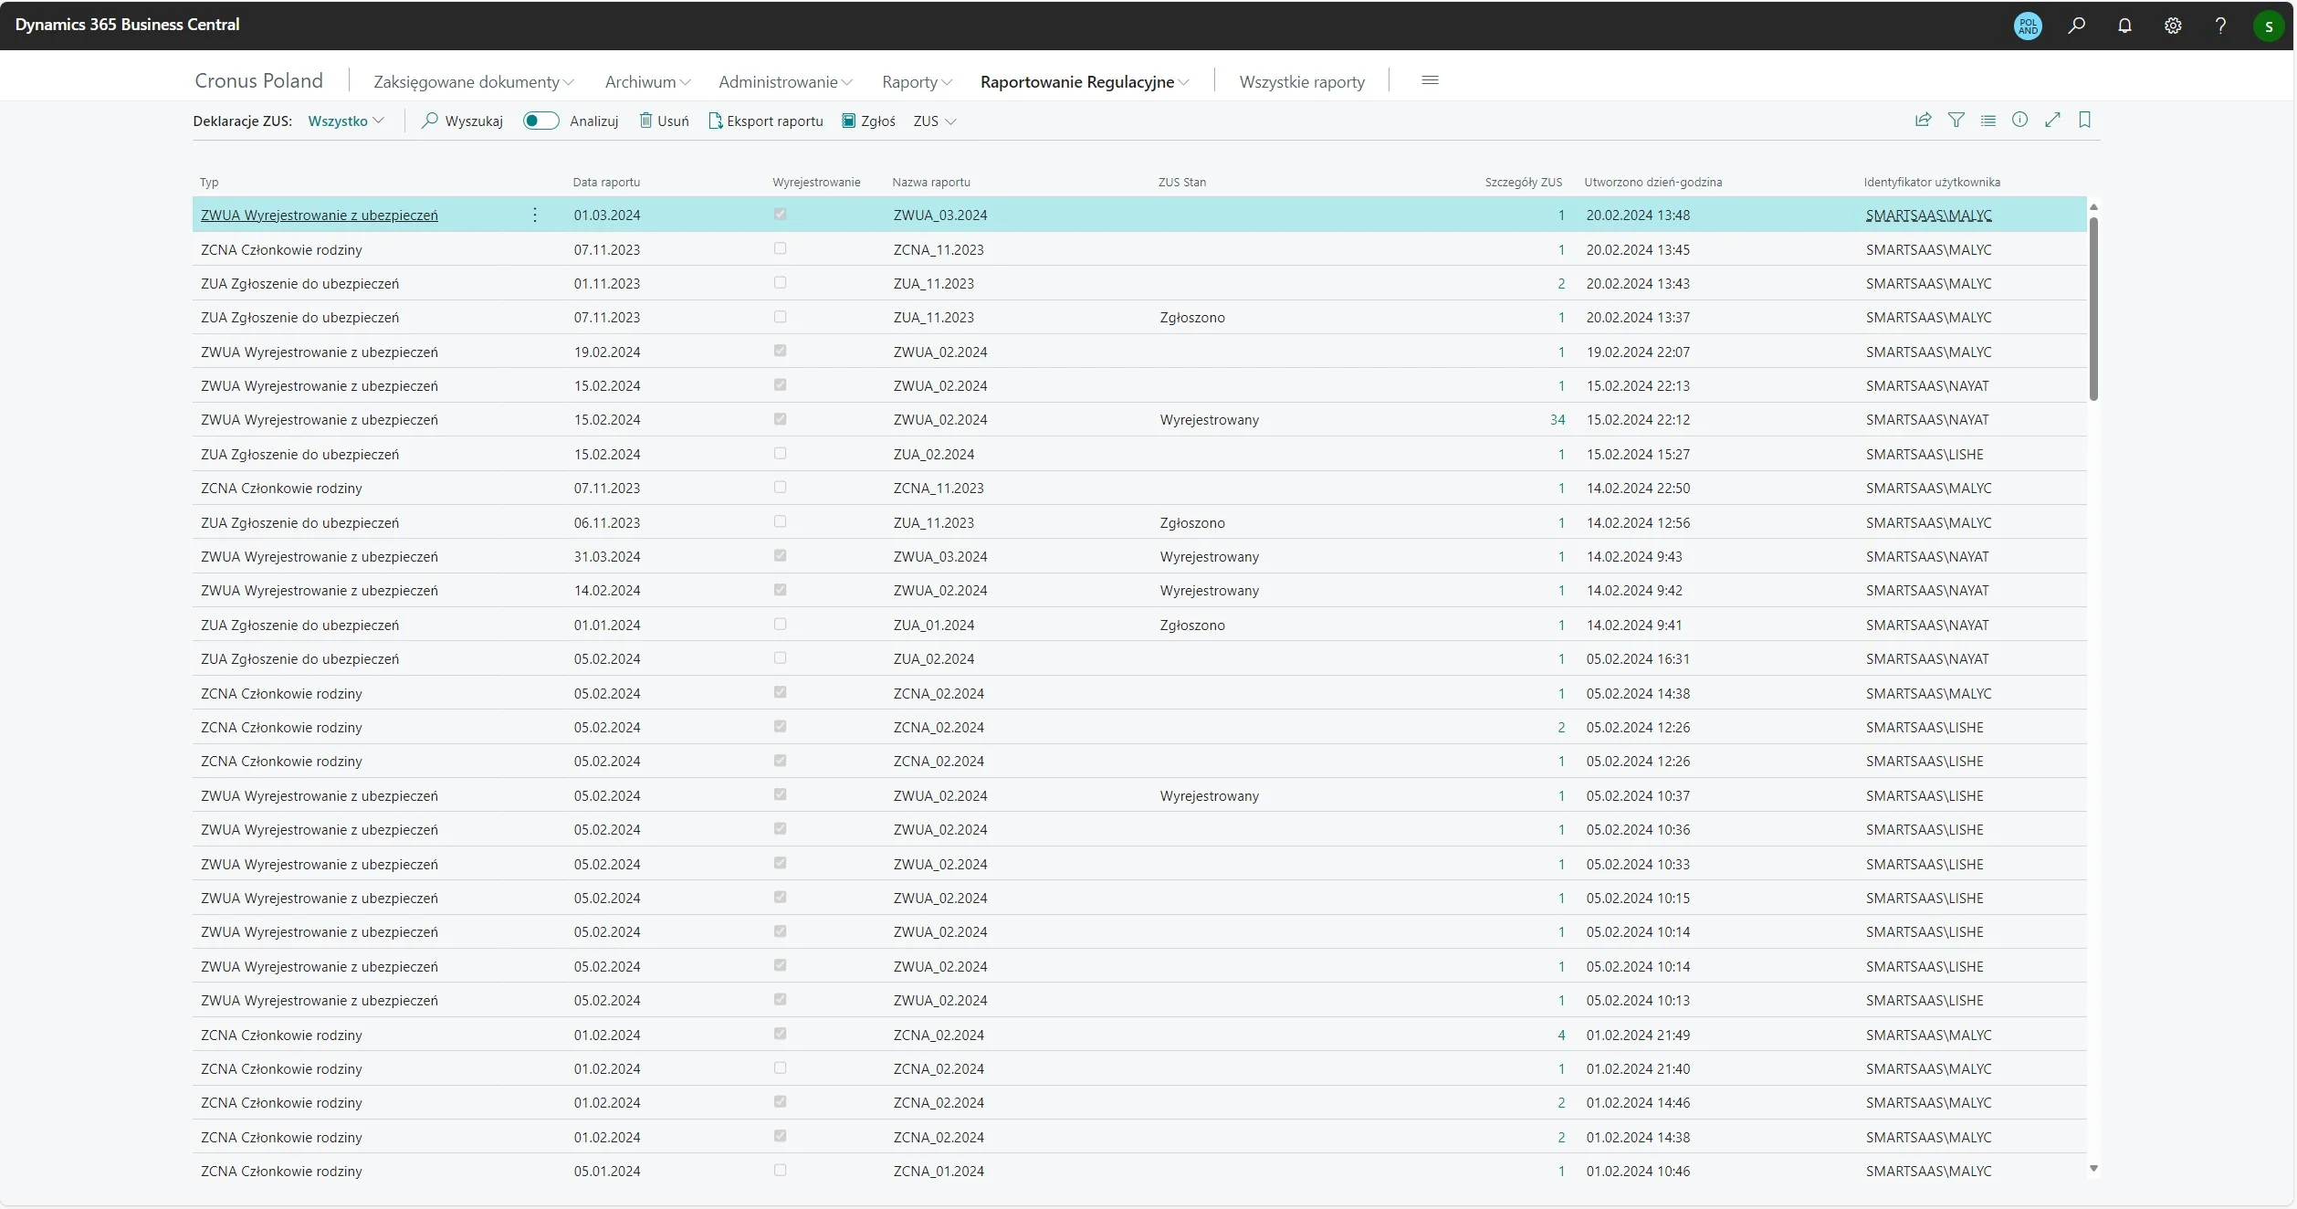
Task: Check Wyrejestrowanie box for ZCNA_11.2023 second row
Action: pos(780,248)
